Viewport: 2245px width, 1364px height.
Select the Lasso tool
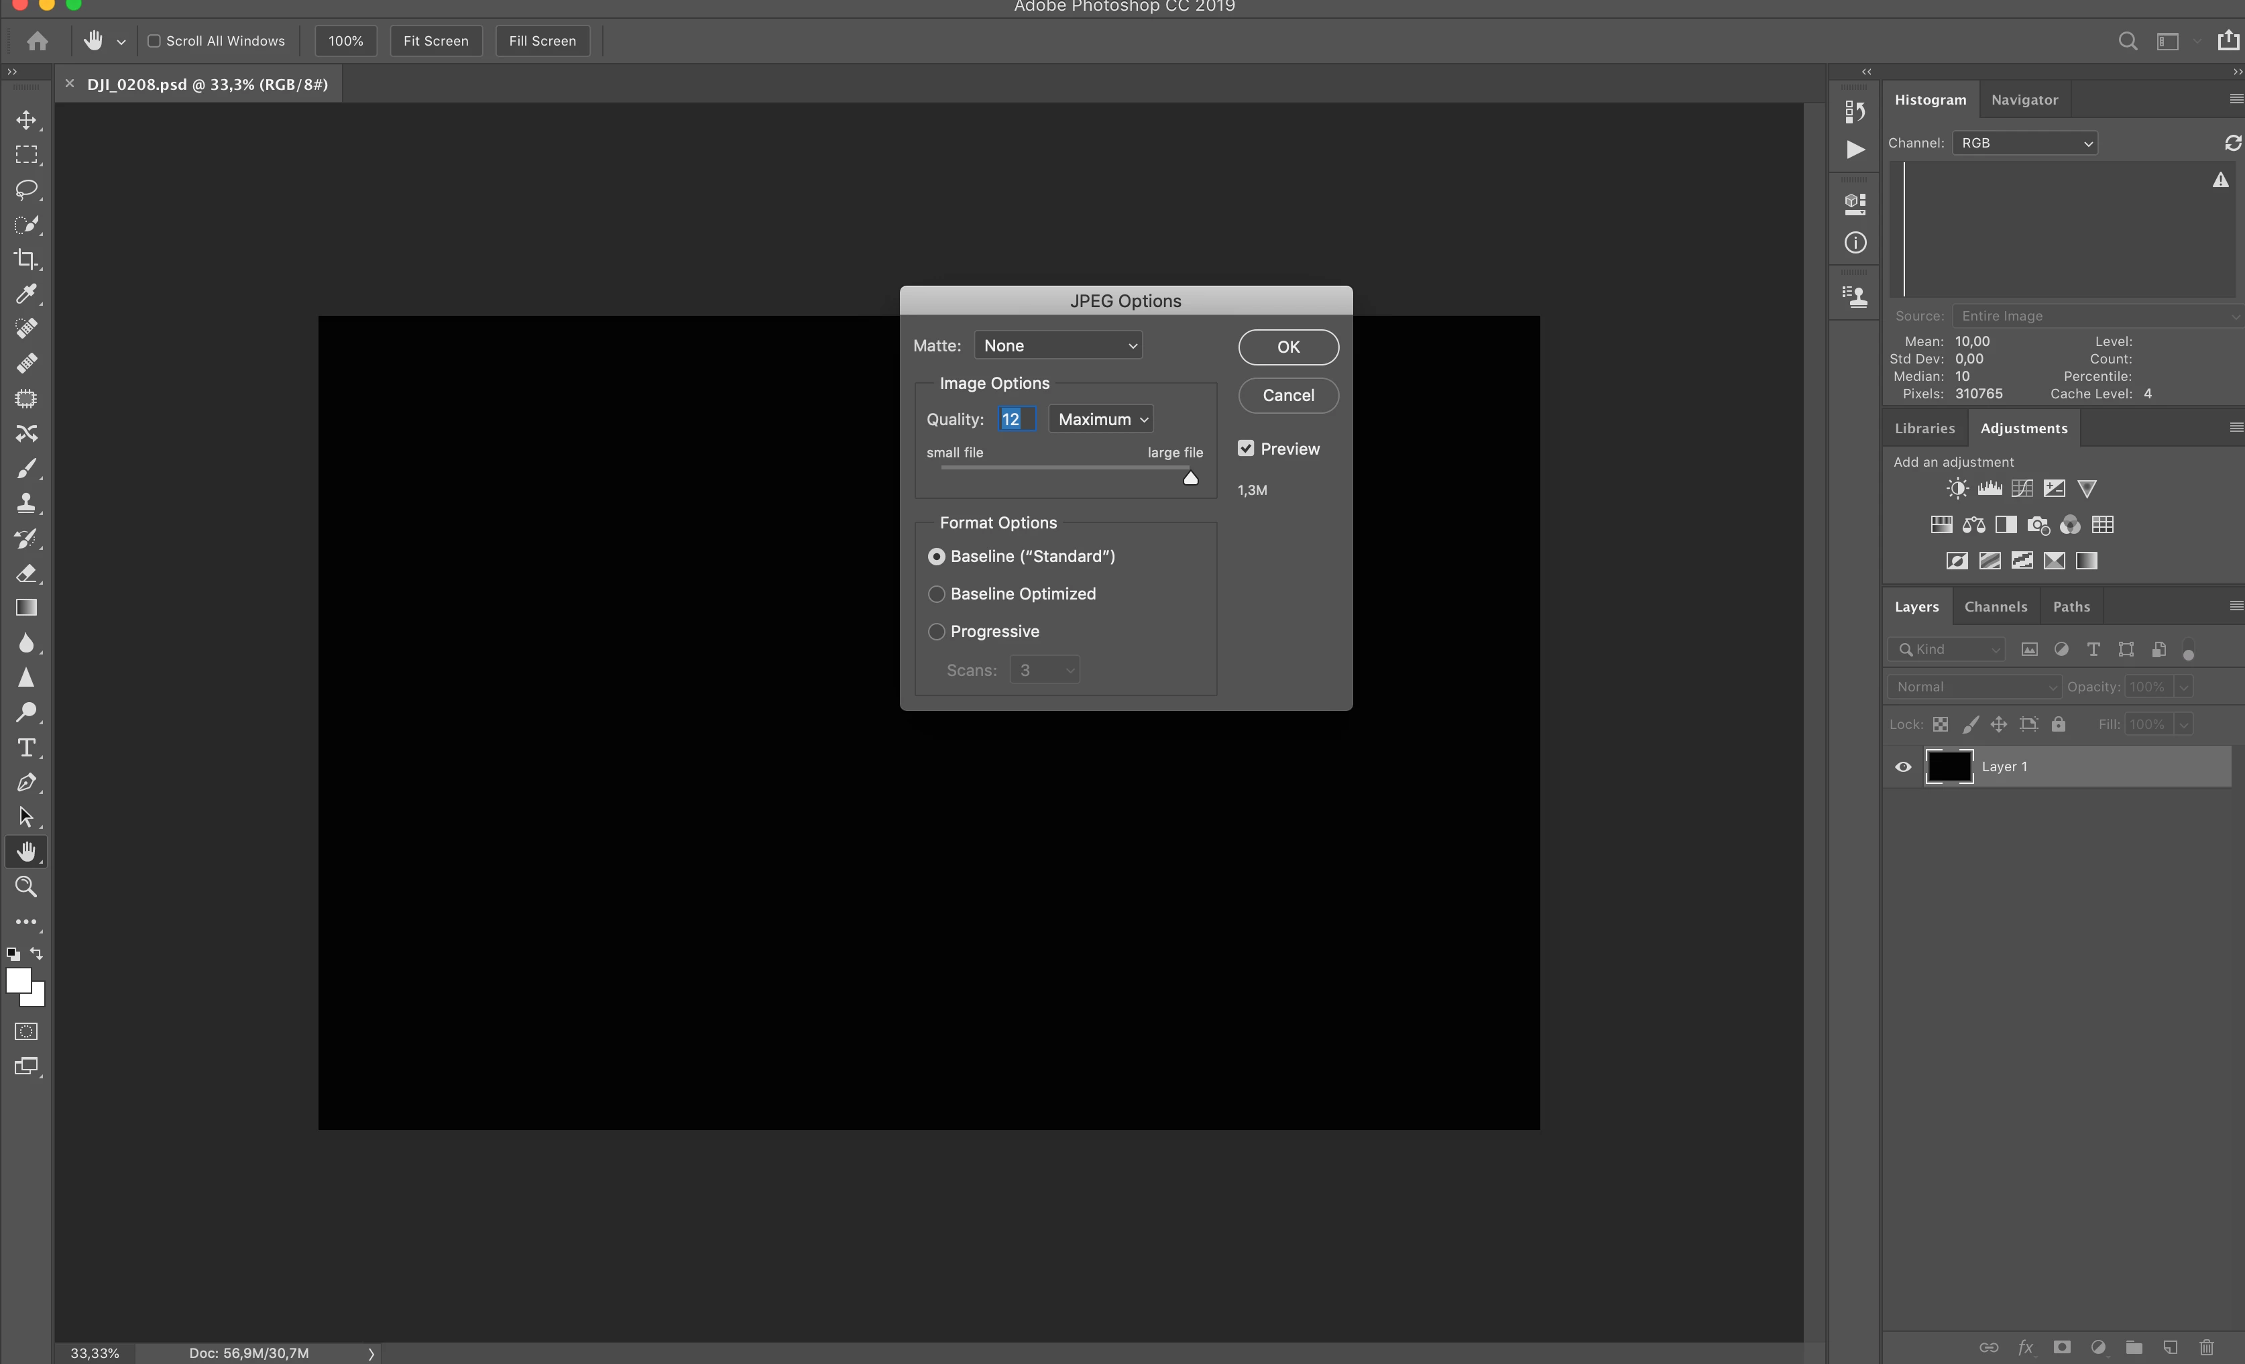26,190
